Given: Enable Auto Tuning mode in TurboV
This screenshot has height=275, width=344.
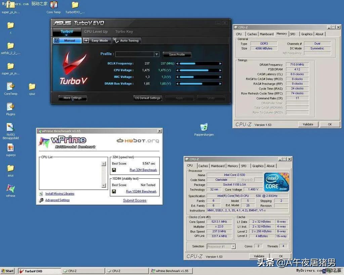Looking at the screenshot, I should [x=126, y=41].
